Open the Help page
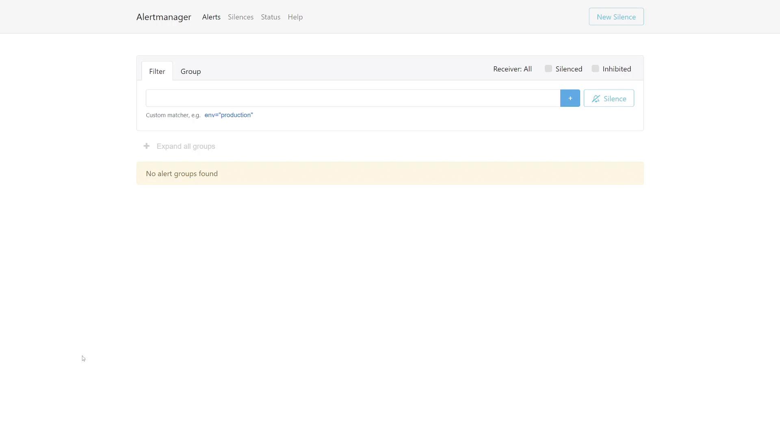The width and height of the screenshot is (780, 438). click(295, 17)
